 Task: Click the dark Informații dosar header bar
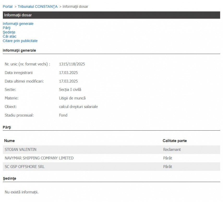[111, 15]
